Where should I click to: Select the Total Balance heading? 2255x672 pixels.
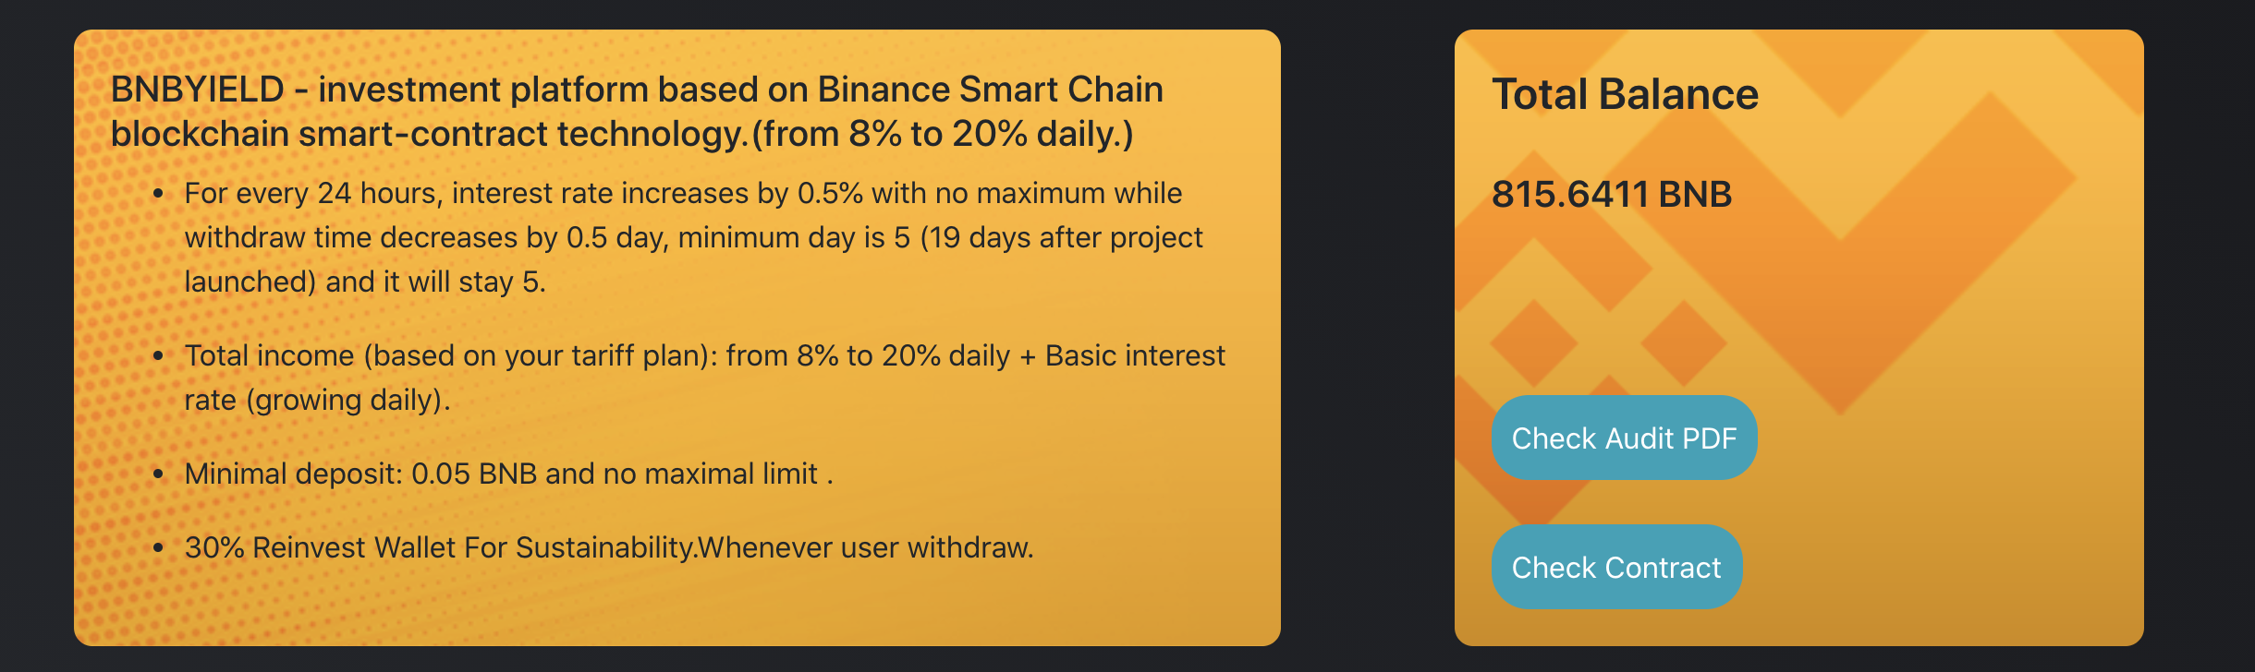pyautogui.click(x=1625, y=94)
